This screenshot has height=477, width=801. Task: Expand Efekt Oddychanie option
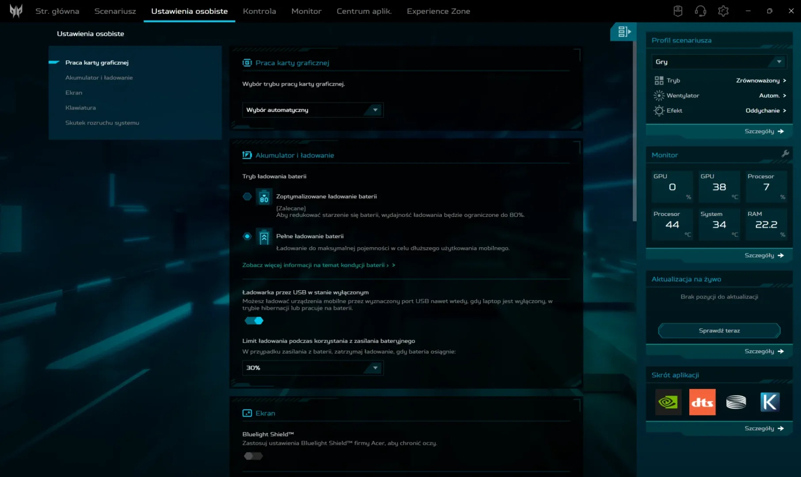[x=766, y=110]
